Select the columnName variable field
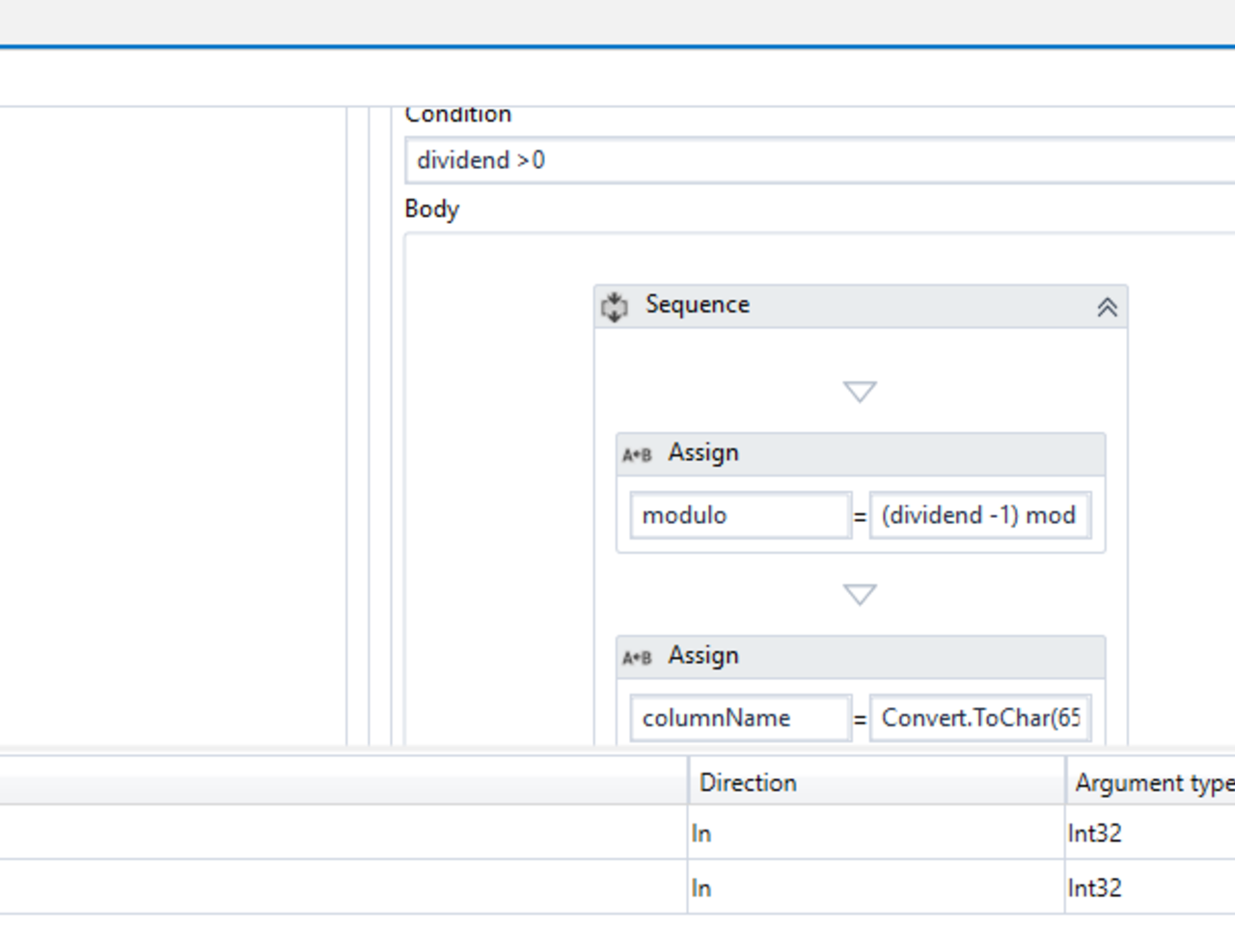This screenshot has width=1235, height=926. (740, 718)
